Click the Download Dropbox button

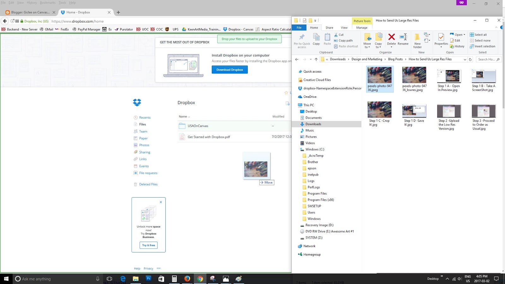229,69
